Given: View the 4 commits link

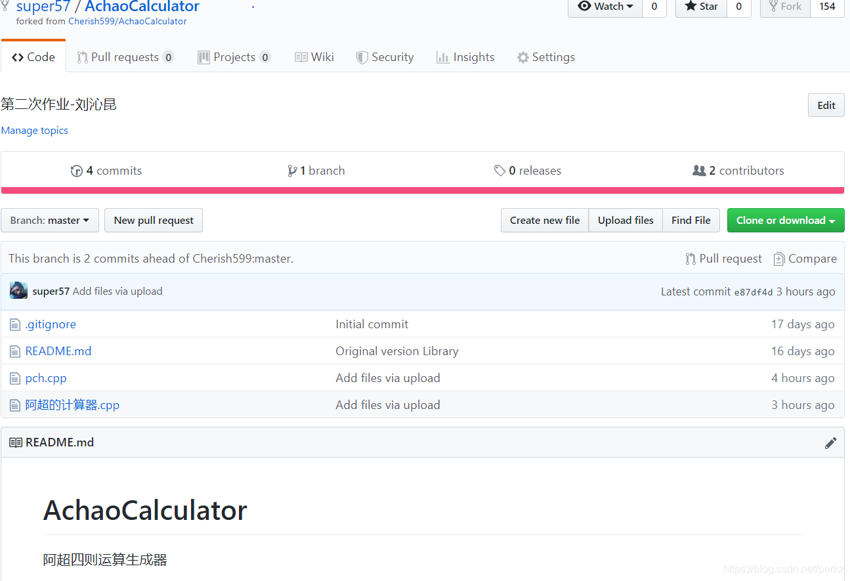Looking at the screenshot, I should (106, 171).
